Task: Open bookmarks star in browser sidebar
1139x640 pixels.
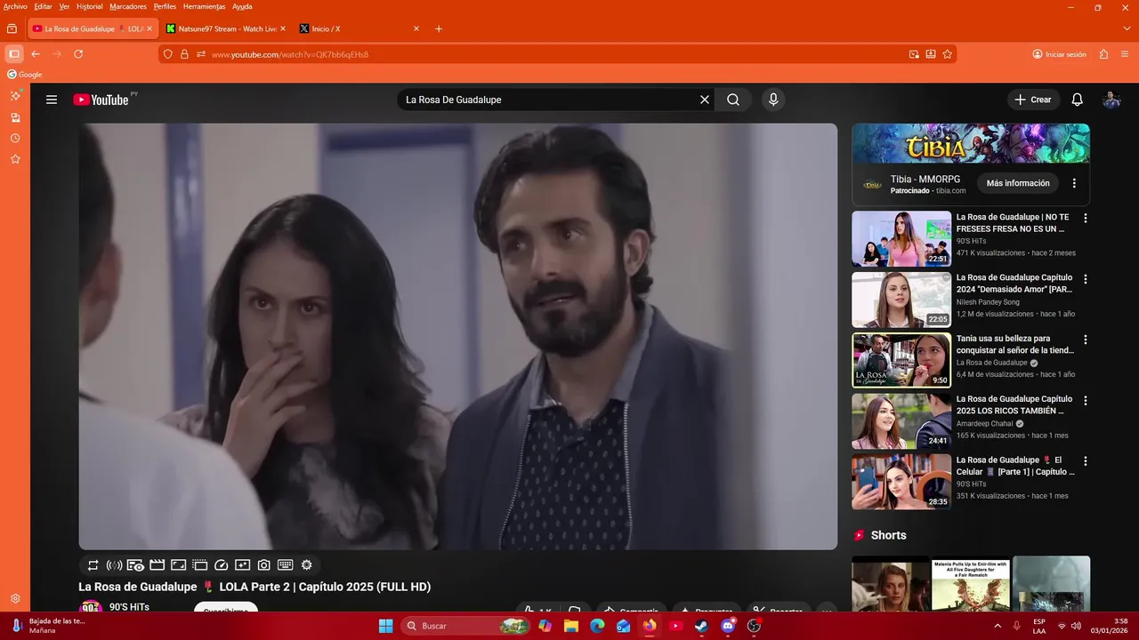Action: (15, 159)
